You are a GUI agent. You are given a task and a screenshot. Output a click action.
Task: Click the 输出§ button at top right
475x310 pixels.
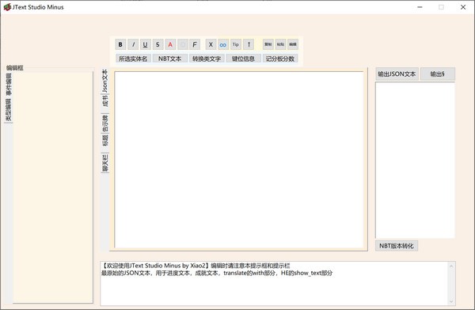pyautogui.click(x=438, y=74)
